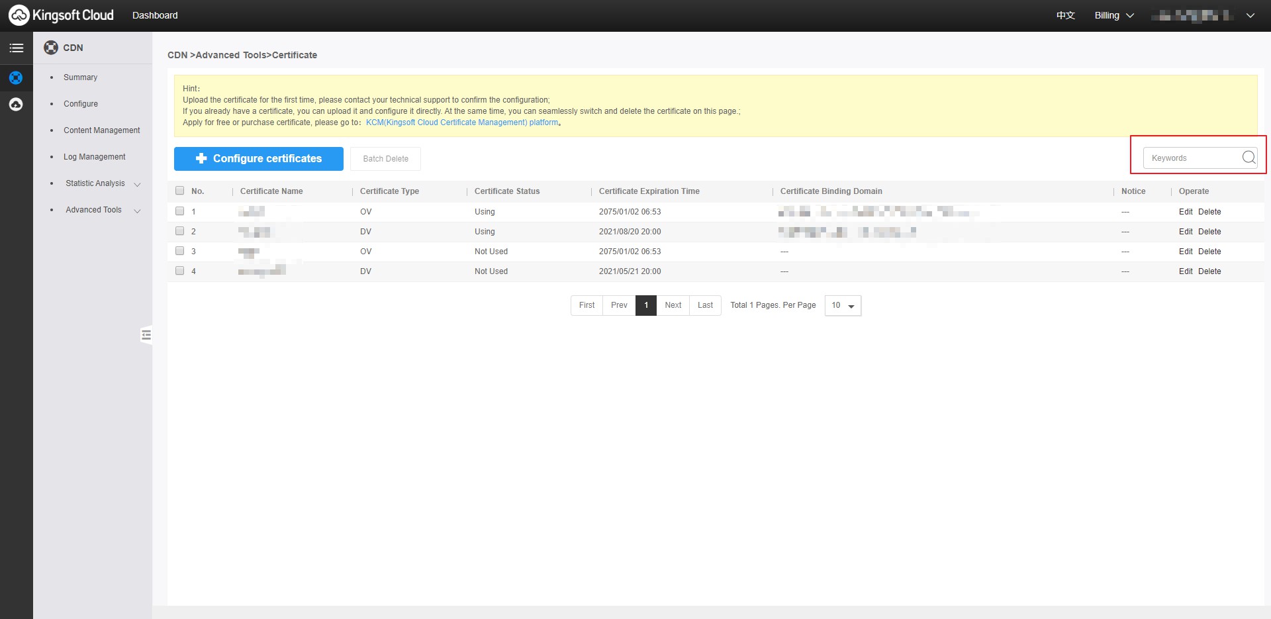Open Content Management
This screenshot has height=619, width=1271.
pos(102,130)
